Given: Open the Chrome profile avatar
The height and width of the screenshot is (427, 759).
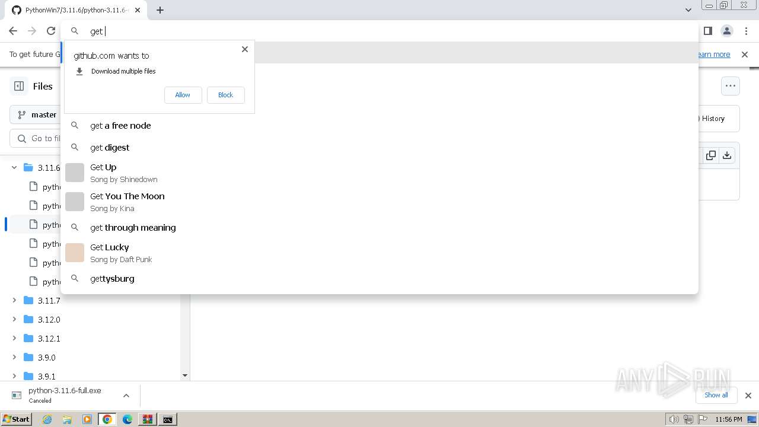Looking at the screenshot, I should coord(726,31).
